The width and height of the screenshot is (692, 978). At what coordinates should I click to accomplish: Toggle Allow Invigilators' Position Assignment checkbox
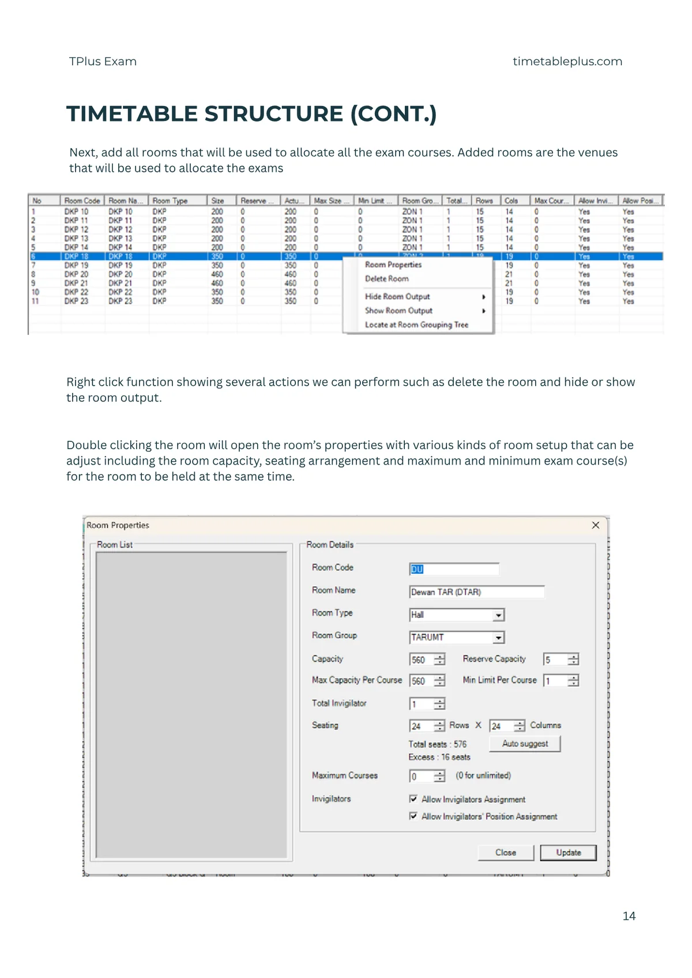click(x=413, y=816)
